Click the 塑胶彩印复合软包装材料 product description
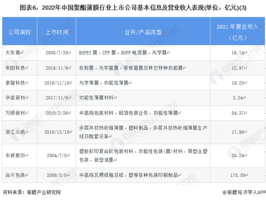Screen dimensions: 266x200 pos(143,156)
